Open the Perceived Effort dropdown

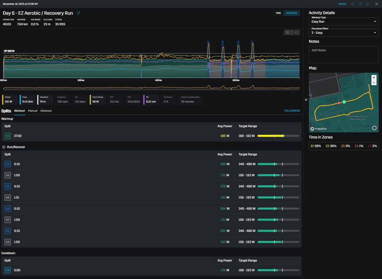coord(344,33)
